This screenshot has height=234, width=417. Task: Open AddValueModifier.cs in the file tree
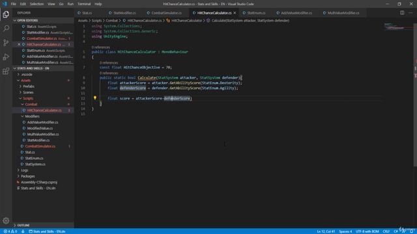pyautogui.click(x=42, y=122)
